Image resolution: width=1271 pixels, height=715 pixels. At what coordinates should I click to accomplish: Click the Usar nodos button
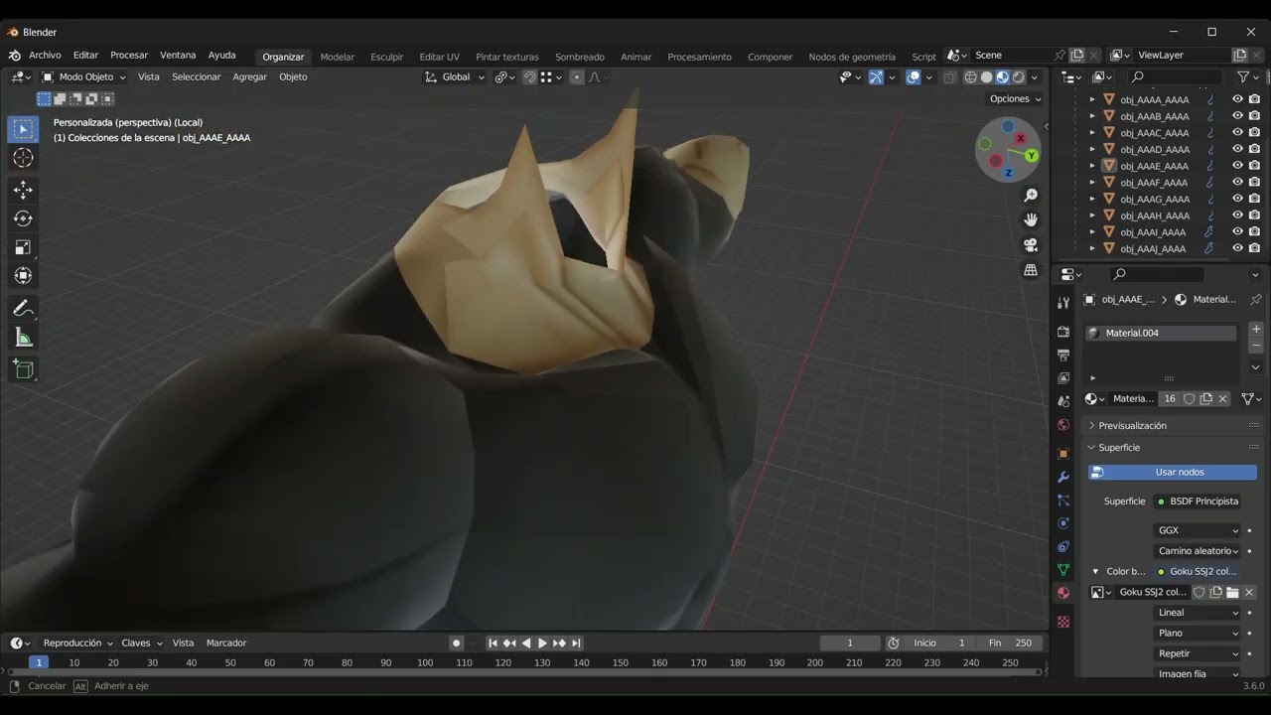point(1172,473)
